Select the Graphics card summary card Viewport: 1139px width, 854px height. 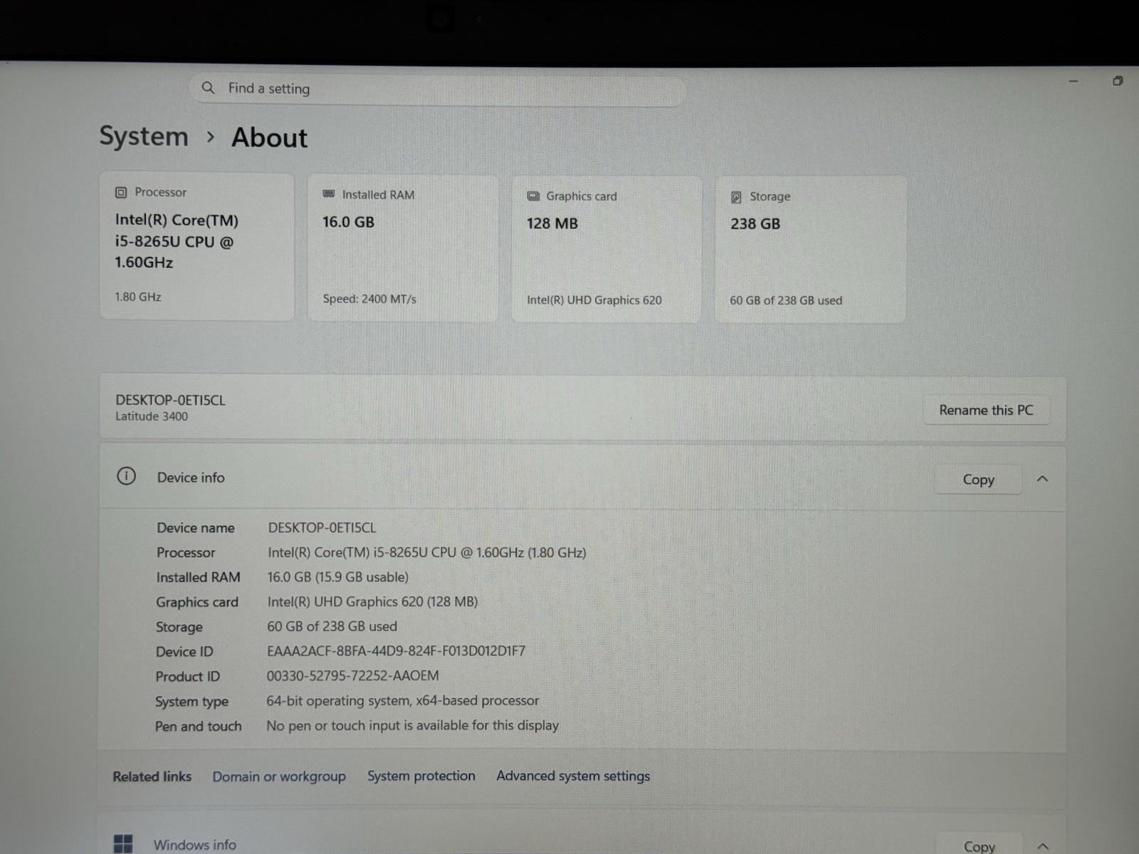click(607, 249)
